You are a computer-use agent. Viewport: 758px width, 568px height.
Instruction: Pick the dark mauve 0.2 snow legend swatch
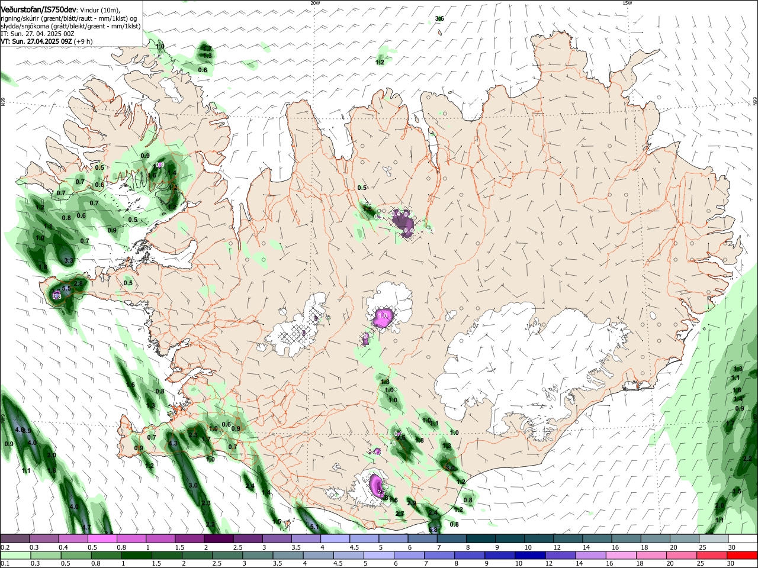(x=15, y=538)
